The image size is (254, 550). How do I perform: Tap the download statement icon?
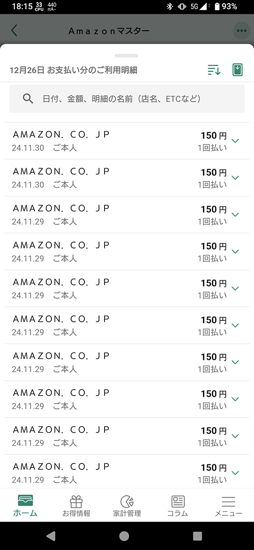(x=237, y=70)
